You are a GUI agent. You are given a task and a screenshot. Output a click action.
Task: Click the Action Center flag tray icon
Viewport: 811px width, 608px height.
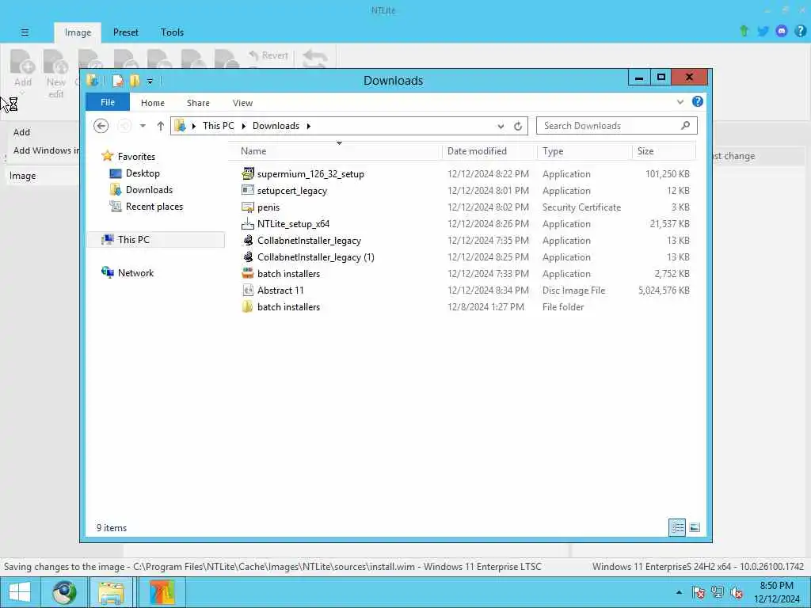tap(699, 592)
